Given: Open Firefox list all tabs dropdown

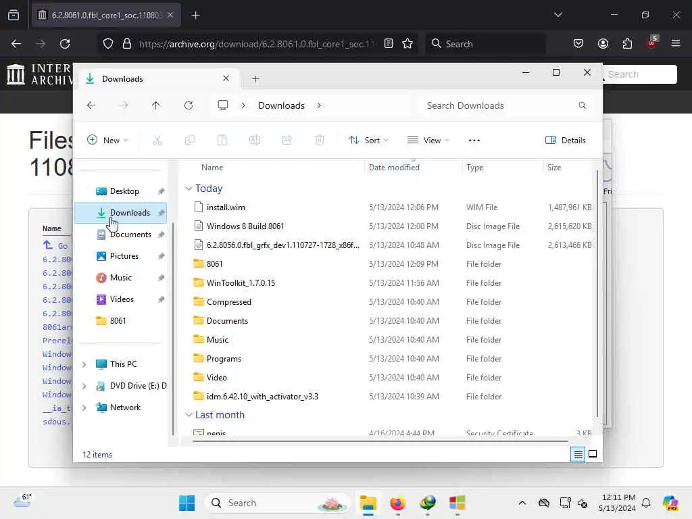Looking at the screenshot, I should point(558,15).
